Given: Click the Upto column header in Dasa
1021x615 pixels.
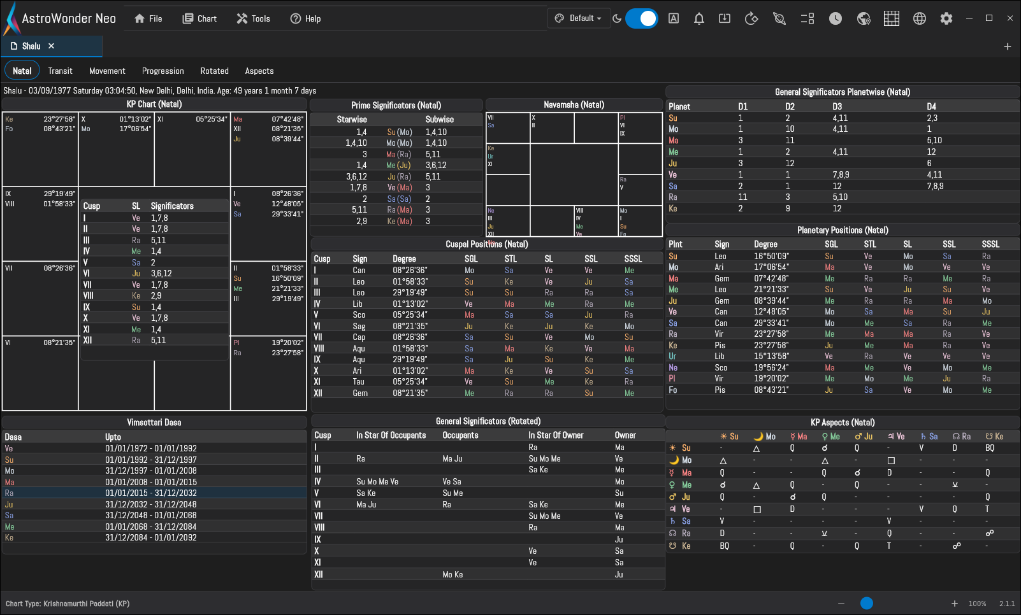Looking at the screenshot, I should tap(113, 437).
